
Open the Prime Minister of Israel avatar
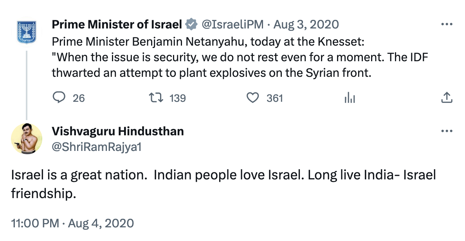point(27,33)
